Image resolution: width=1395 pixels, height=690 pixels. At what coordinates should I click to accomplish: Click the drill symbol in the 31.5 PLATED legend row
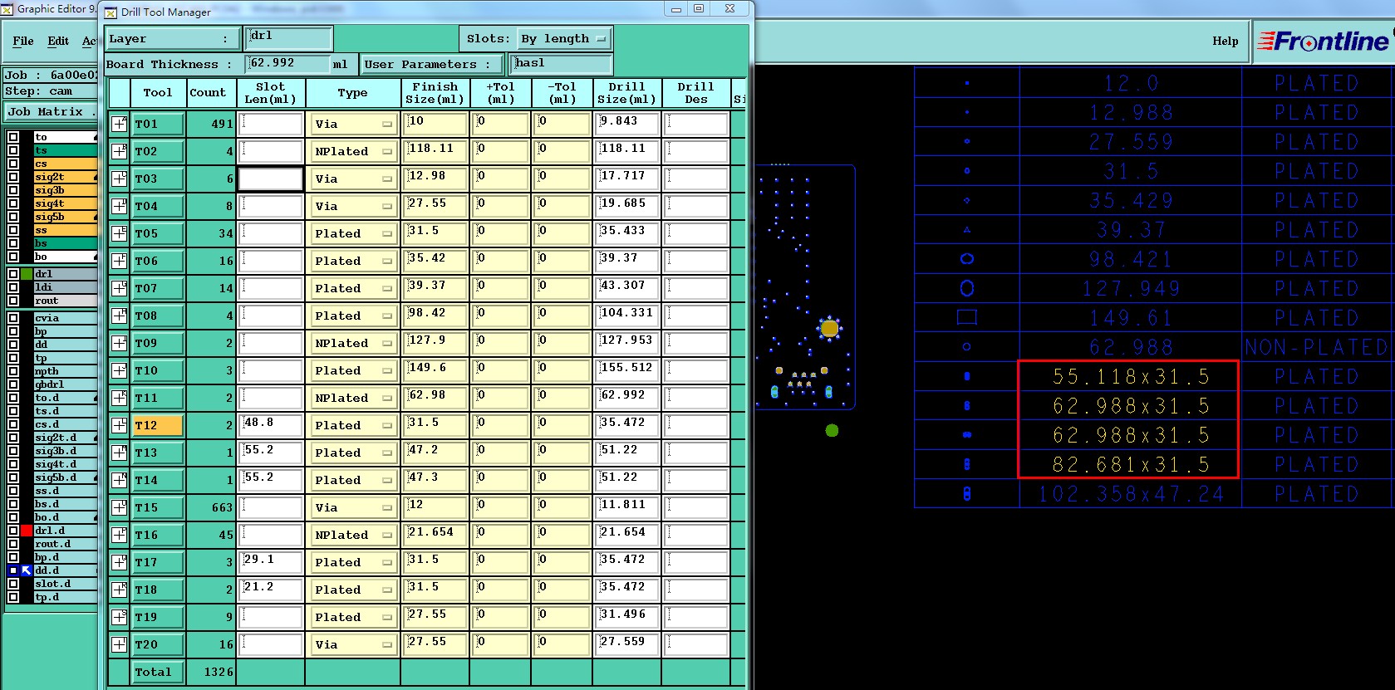click(966, 170)
